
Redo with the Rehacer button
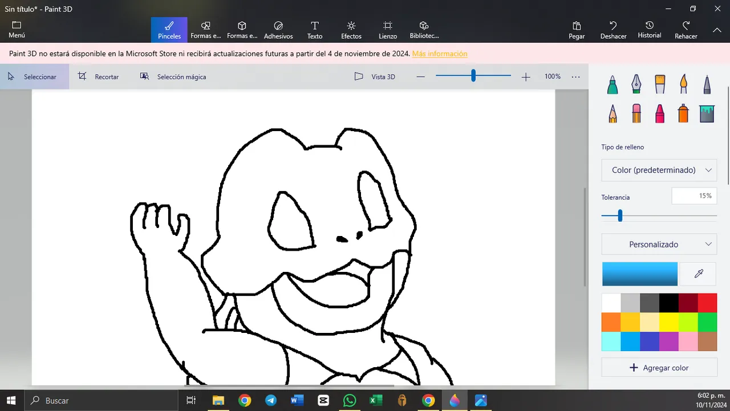point(686,30)
